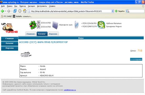This screenshot has width=145, height=95.
Task: Click Главная in left sidebar
Action: pos(9,39)
